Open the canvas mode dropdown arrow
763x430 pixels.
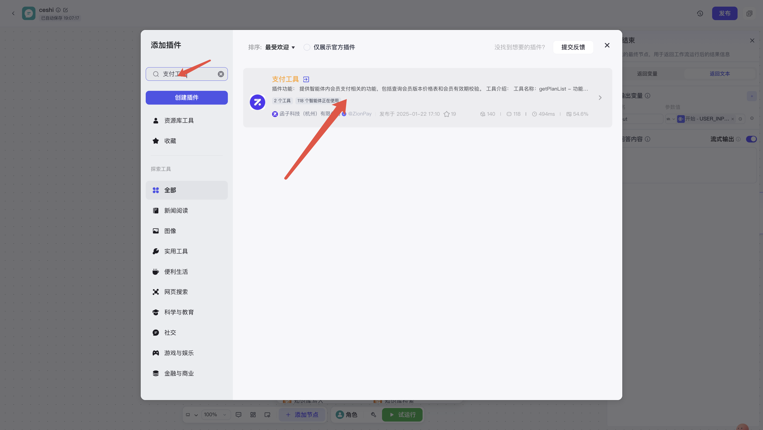[x=196, y=415]
